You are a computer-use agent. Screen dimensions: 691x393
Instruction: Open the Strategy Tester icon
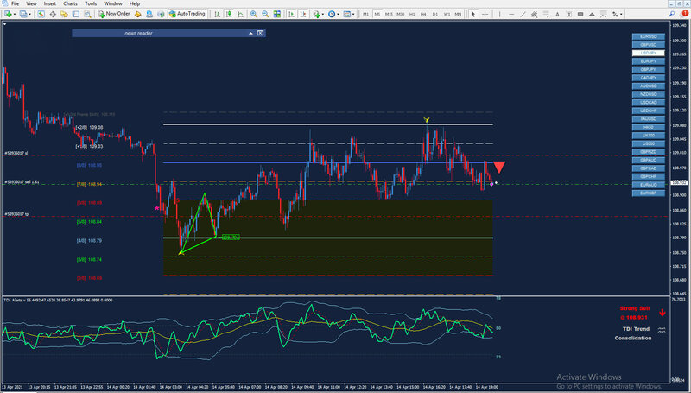tap(87, 14)
